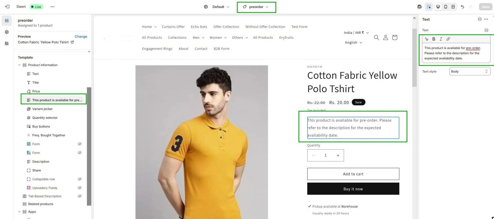Insert link in text editor toolbar

tap(448, 39)
